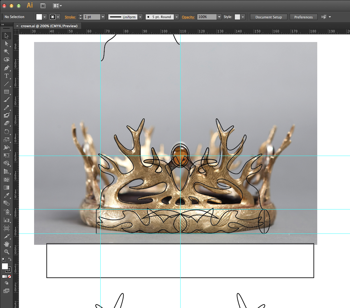The height and width of the screenshot is (308, 350).
Task: Select the Symbol Sprayer tool
Action: [x=7, y=211]
